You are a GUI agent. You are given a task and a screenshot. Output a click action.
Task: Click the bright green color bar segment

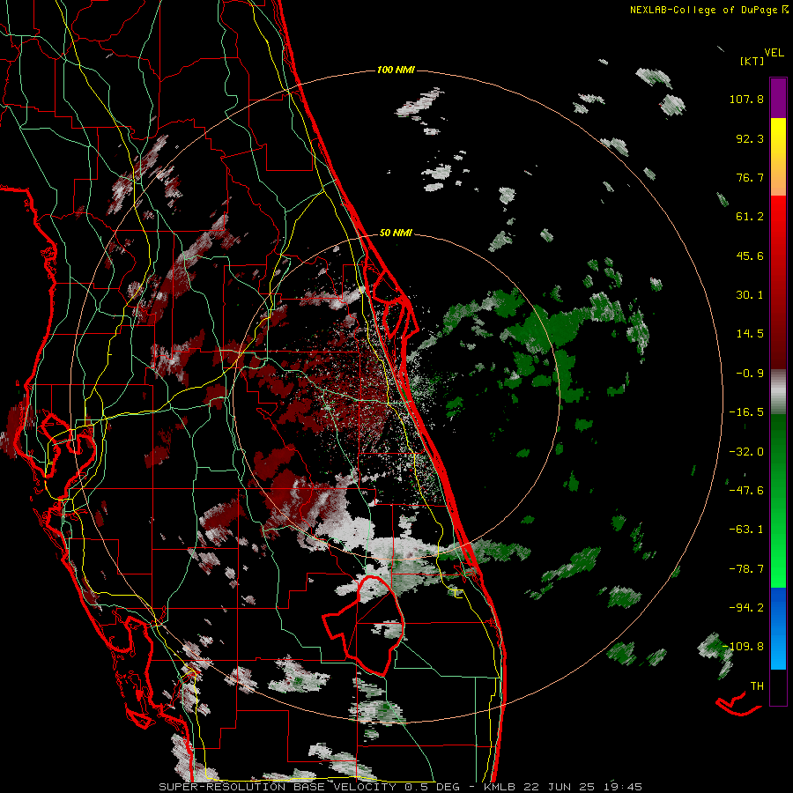[x=778, y=500]
